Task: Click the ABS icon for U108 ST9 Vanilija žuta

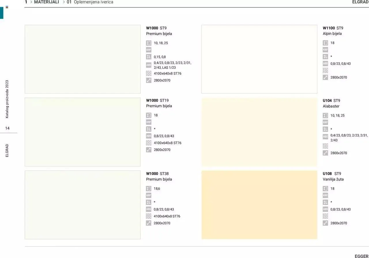Action: point(325,209)
